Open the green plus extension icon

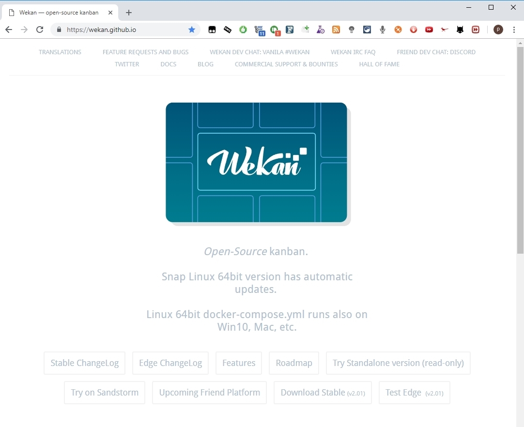(305, 30)
